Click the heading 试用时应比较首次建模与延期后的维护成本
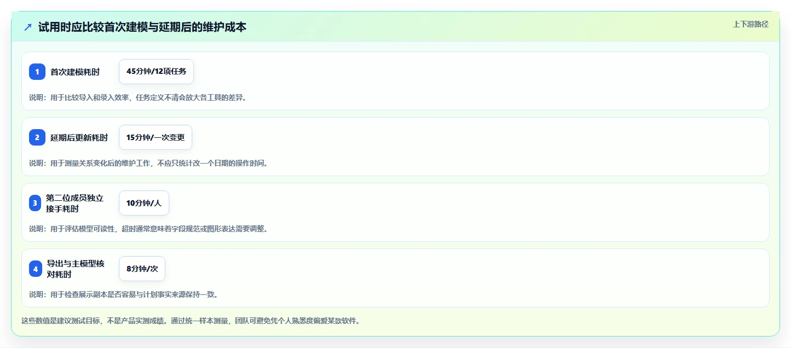The height and width of the screenshot is (348, 791). point(142,27)
